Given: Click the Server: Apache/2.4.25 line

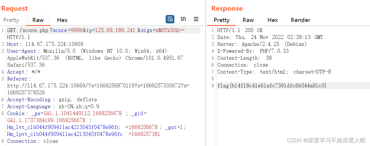Looking at the screenshot, I should coord(262,44).
